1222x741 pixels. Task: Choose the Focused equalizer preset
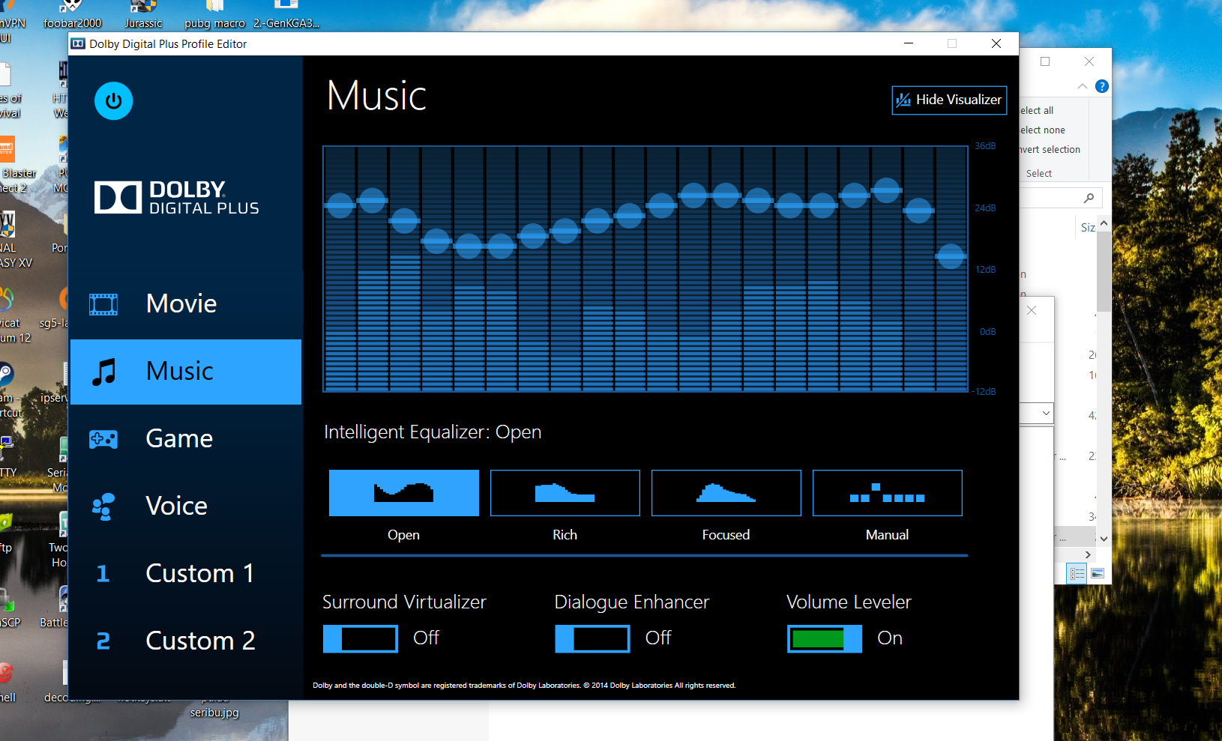[x=726, y=493]
